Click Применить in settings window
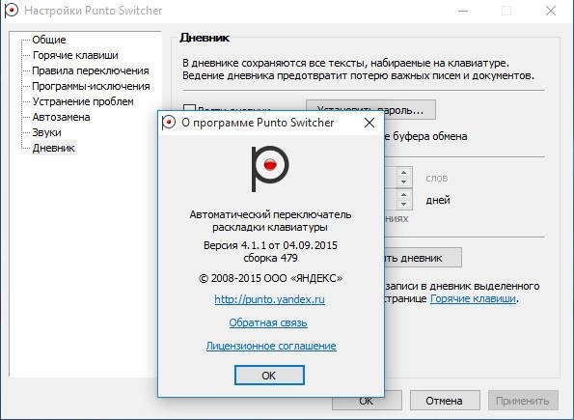Viewport: 574px width, 420px height. tap(523, 401)
